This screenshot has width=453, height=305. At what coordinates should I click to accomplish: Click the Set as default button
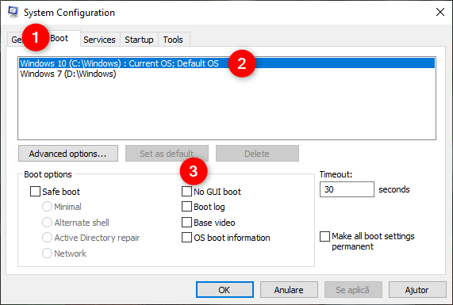click(167, 154)
